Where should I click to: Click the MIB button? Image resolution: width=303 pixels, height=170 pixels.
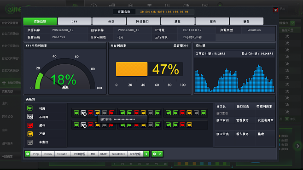click(x=93, y=154)
